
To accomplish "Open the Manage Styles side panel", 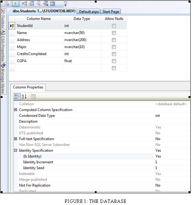I will point(3,79).
